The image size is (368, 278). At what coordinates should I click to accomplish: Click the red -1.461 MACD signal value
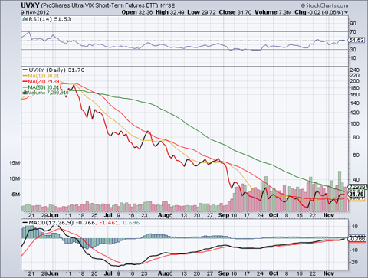click(109, 223)
